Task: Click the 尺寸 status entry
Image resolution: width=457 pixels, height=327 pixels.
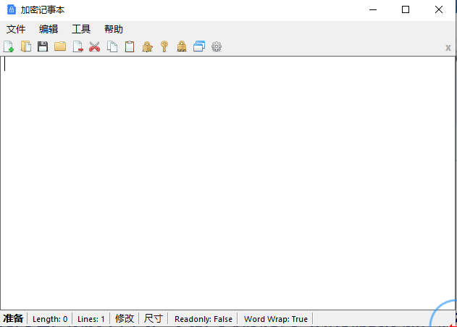Action: coord(154,318)
